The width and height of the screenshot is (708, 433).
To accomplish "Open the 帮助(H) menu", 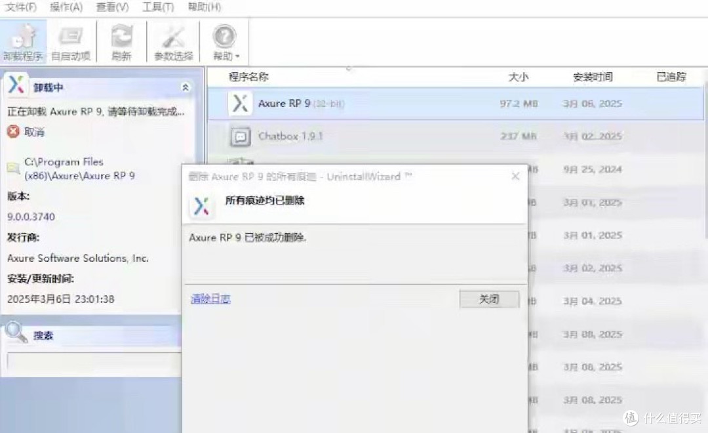I will click(x=205, y=7).
